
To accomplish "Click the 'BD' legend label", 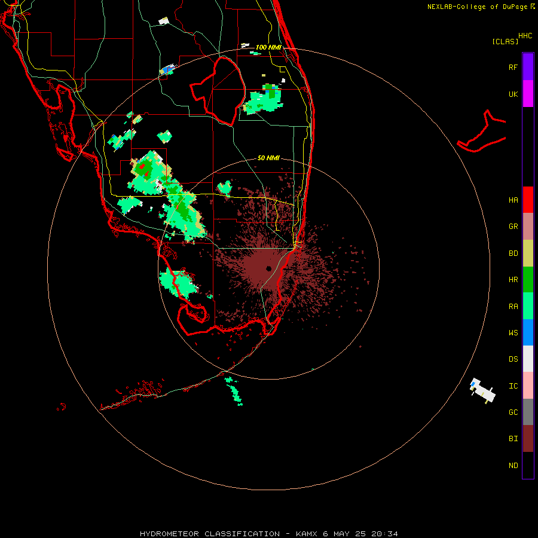I will click(513, 253).
